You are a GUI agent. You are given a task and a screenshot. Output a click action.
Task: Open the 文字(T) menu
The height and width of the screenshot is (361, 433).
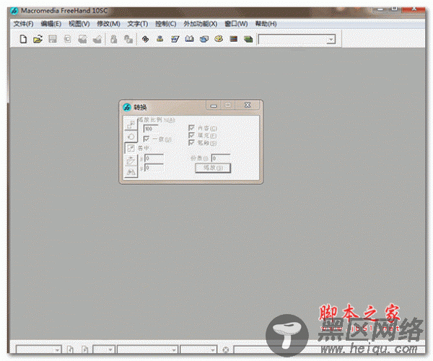tap(138, 24)
